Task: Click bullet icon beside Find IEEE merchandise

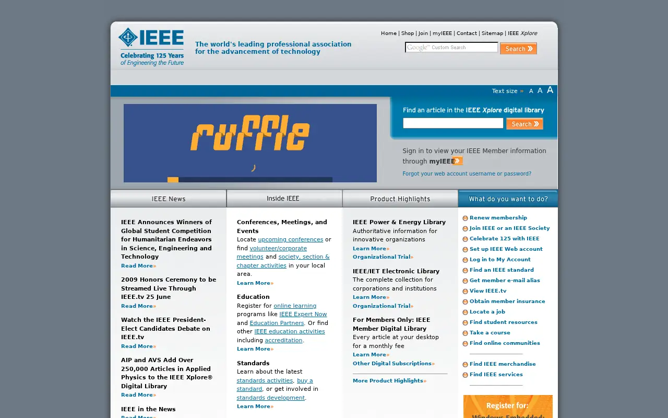Action: coord(465,365)
